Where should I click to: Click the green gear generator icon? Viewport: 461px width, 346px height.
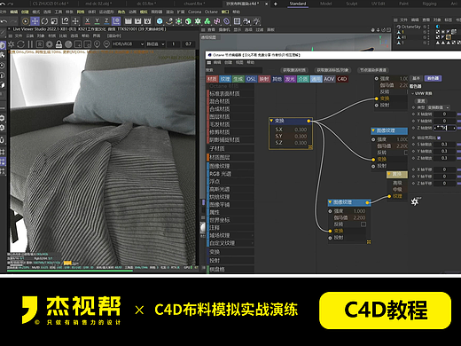click(198, 21)
